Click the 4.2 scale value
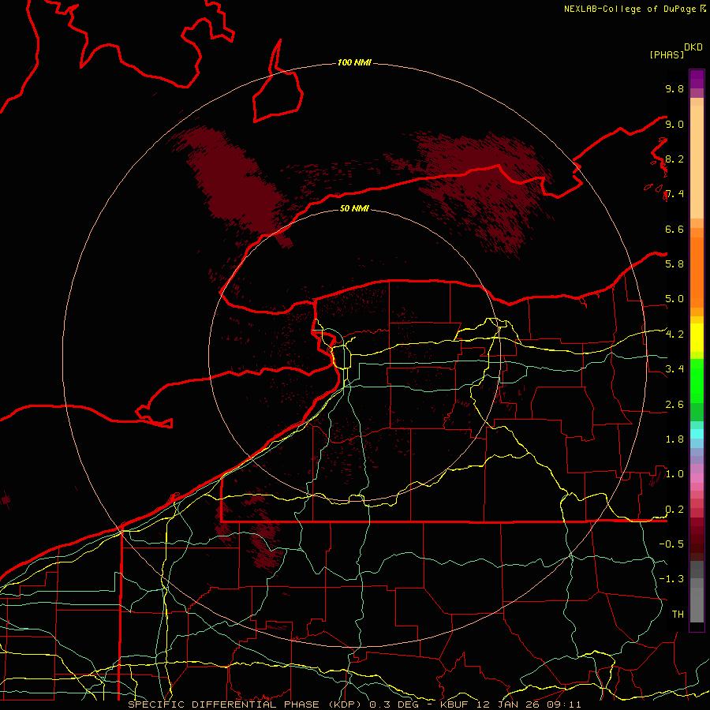Screen dimensions: 710x710 pyautogui.click(x=674, y=334)
